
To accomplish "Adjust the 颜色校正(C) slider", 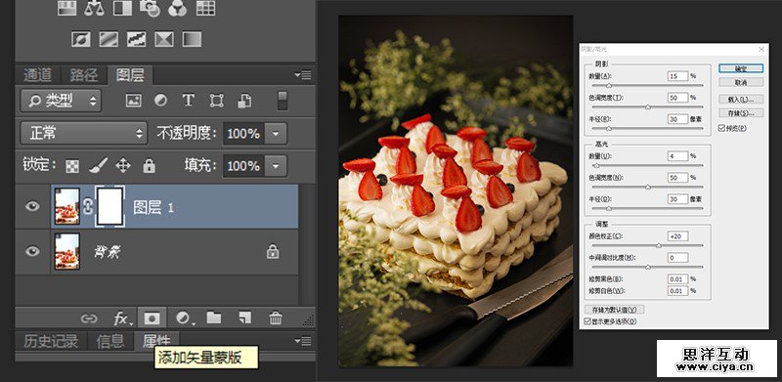I will 658,245.
